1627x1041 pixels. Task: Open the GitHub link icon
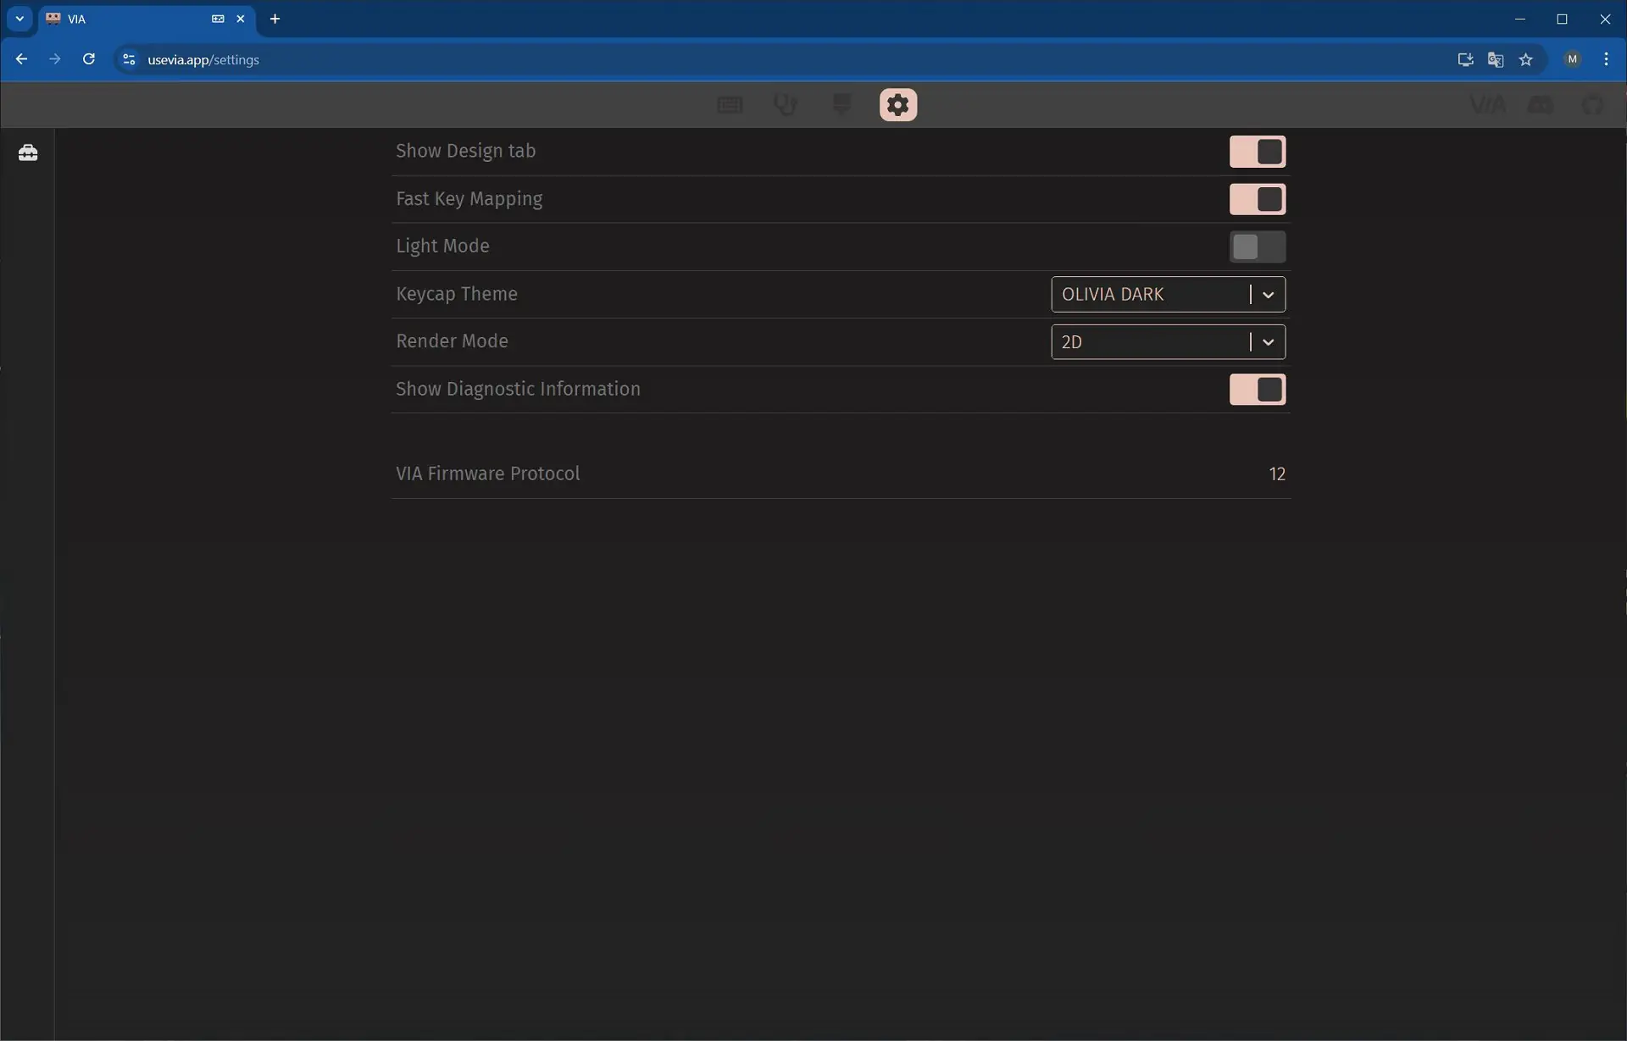point(1592,105)
